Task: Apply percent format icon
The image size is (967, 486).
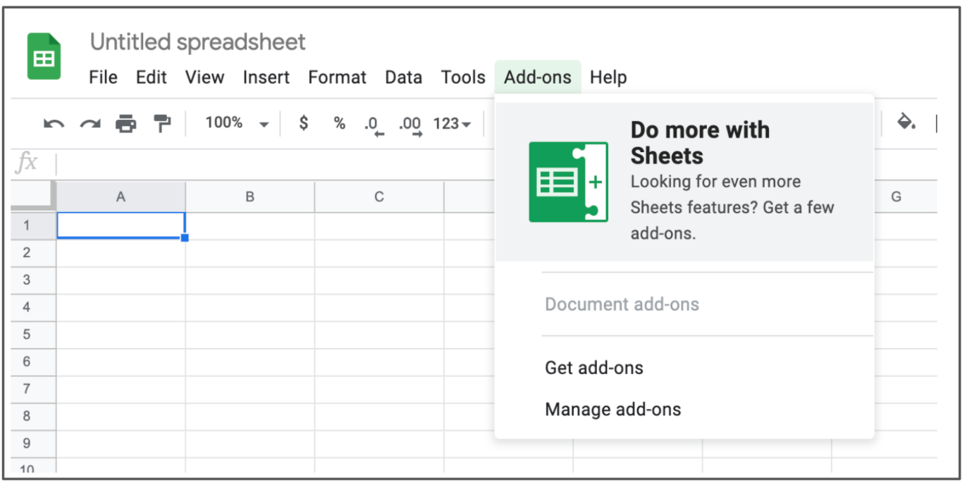Action: click(x=340, y=123)
